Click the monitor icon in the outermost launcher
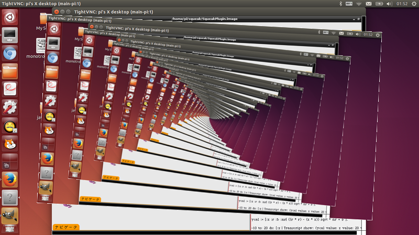 pyautogui.click(x=10, y=35)
